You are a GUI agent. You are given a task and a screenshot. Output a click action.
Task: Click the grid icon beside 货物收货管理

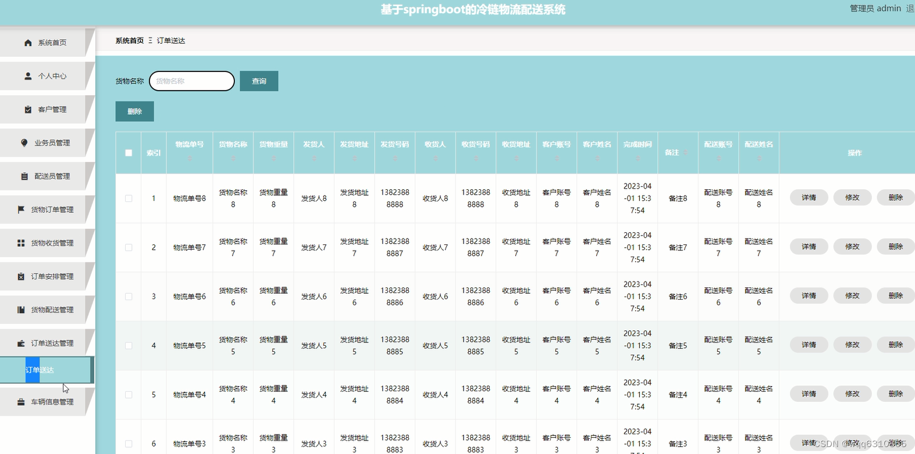pyautogui.click(x=21, y=243)
